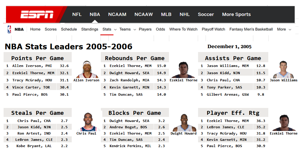Open the MLB section
Image resolution: width=301 pixels, height=151 pixels.
click(x=166, y=14)
